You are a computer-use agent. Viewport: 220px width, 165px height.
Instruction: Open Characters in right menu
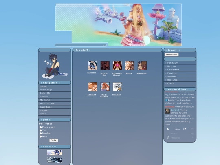(x=180, y=70)
